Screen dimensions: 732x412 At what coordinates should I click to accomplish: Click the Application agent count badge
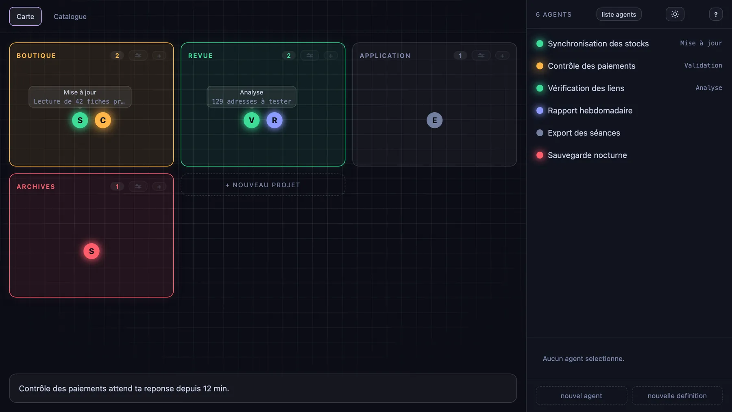tap(460, 55)
